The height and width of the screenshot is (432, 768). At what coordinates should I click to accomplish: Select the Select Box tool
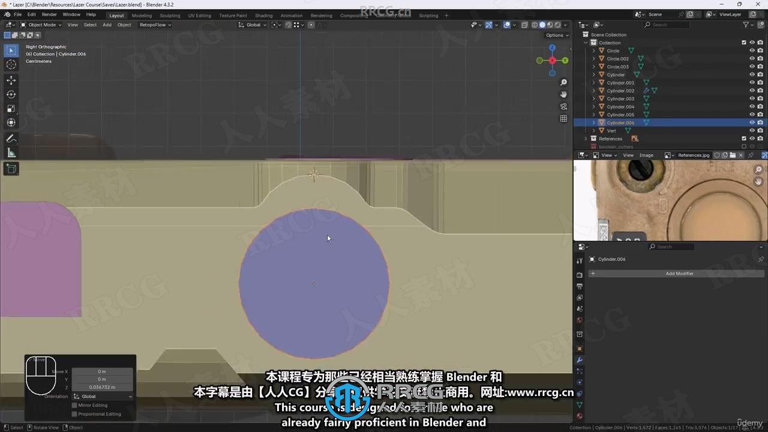[x=11, y=51]
